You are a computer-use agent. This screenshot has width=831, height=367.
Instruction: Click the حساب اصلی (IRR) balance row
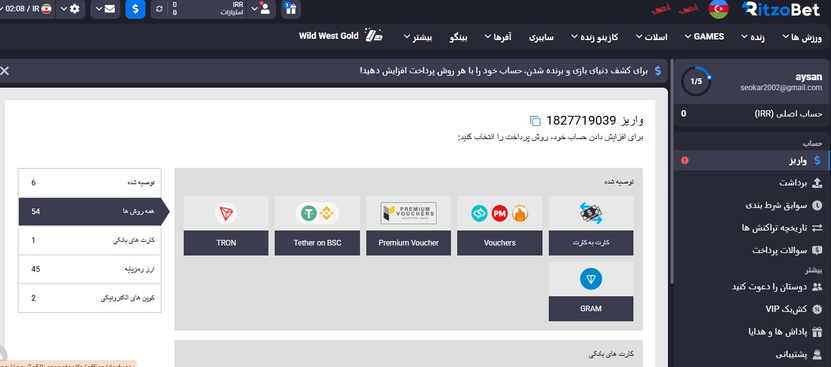click(x=752, y=114)
